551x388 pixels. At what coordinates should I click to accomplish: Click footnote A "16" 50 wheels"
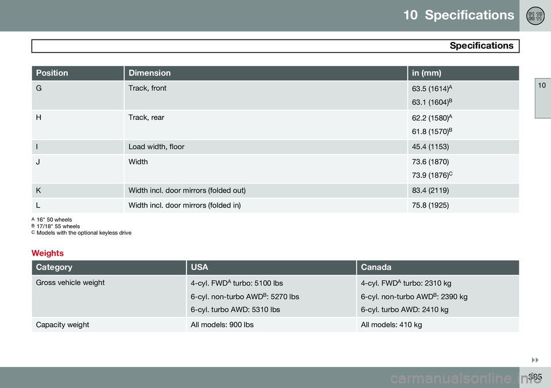tap(52, 220)
